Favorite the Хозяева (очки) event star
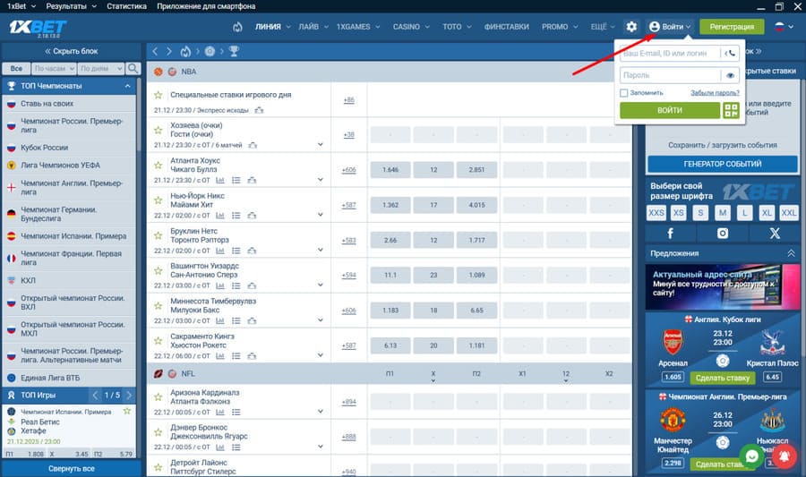The image size is (806, 477). pyautogui.click(x=159, y=130)
